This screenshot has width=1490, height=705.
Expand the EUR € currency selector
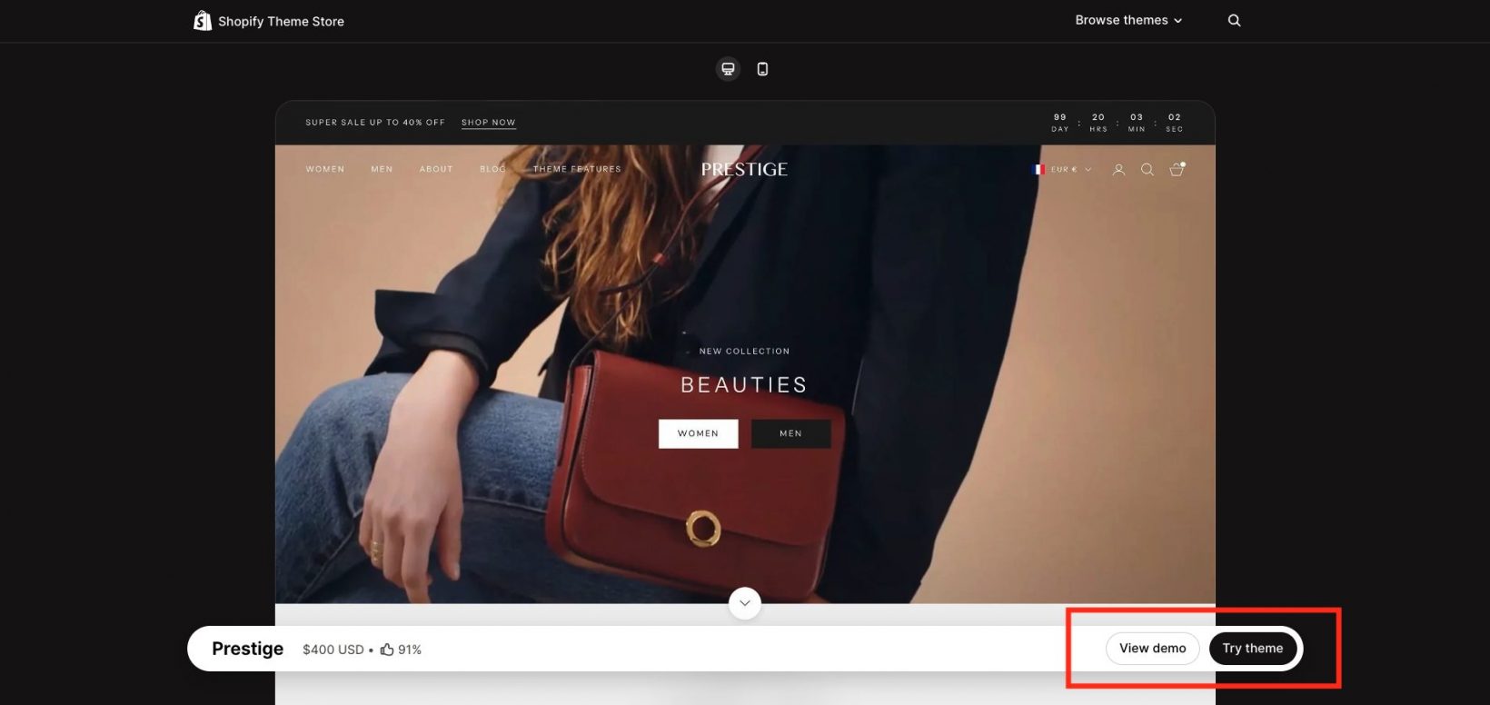coord(1063,169)
